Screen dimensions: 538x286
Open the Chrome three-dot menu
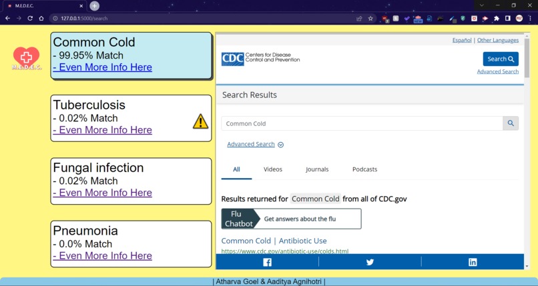coord(531,19)
